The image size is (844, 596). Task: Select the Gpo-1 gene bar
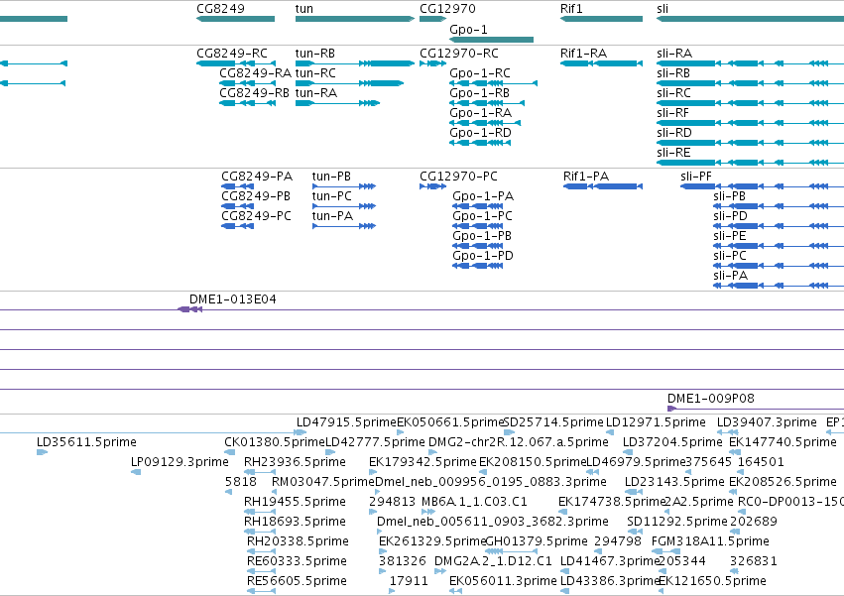coord(492,40)
